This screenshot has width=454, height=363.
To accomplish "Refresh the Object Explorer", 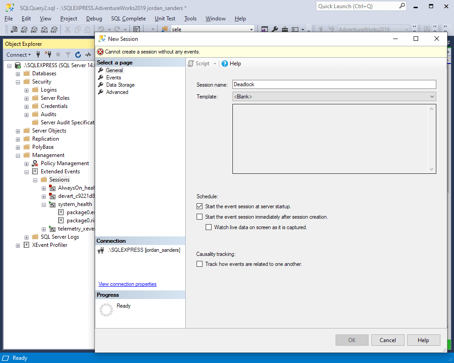I will (78, 54).
